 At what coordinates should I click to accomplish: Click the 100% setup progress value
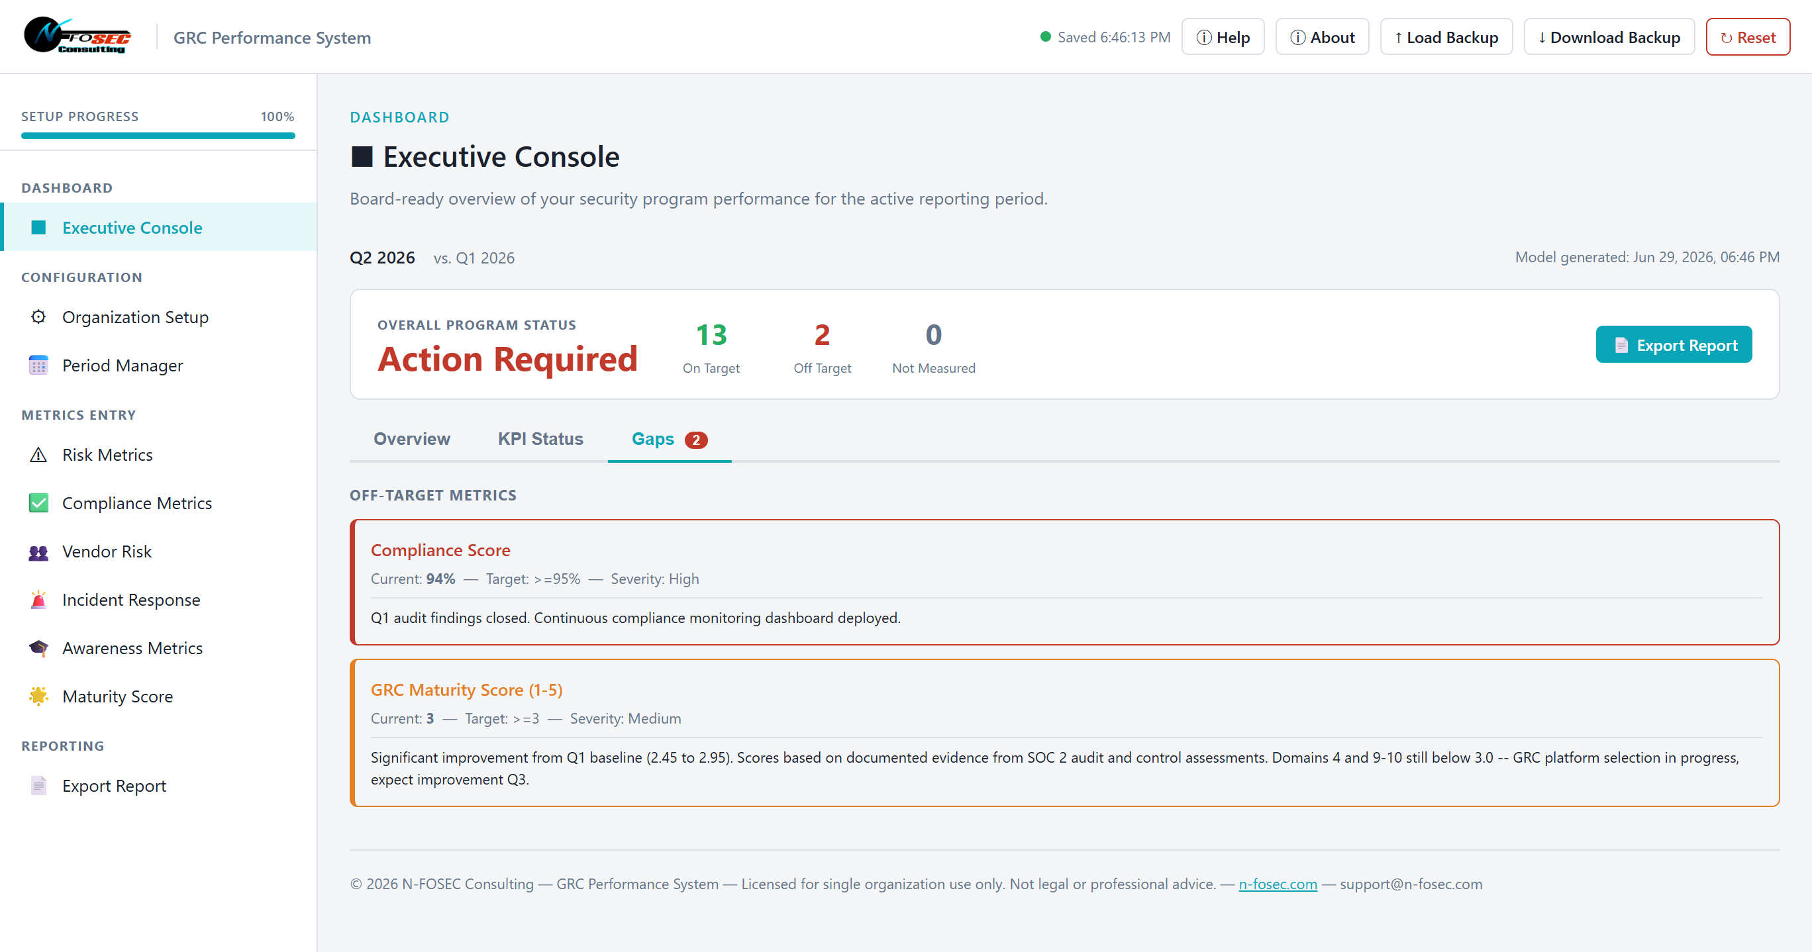277,117
